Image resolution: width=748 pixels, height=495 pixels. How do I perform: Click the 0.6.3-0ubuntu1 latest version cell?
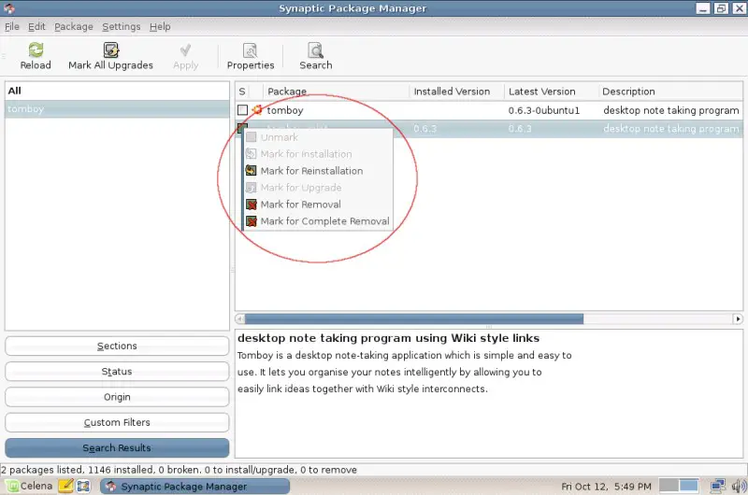[x=544, y=110]
